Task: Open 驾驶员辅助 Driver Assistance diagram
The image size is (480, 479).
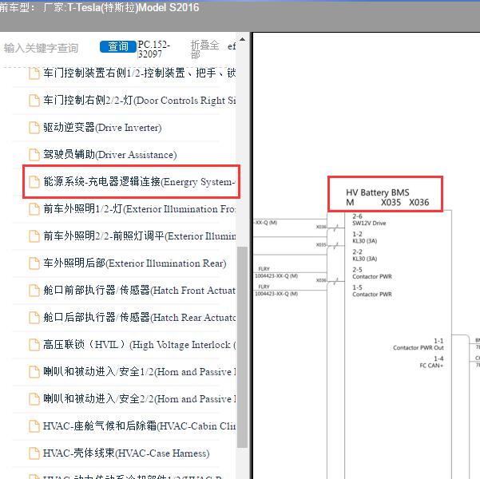Action: (x=110, y=155)
